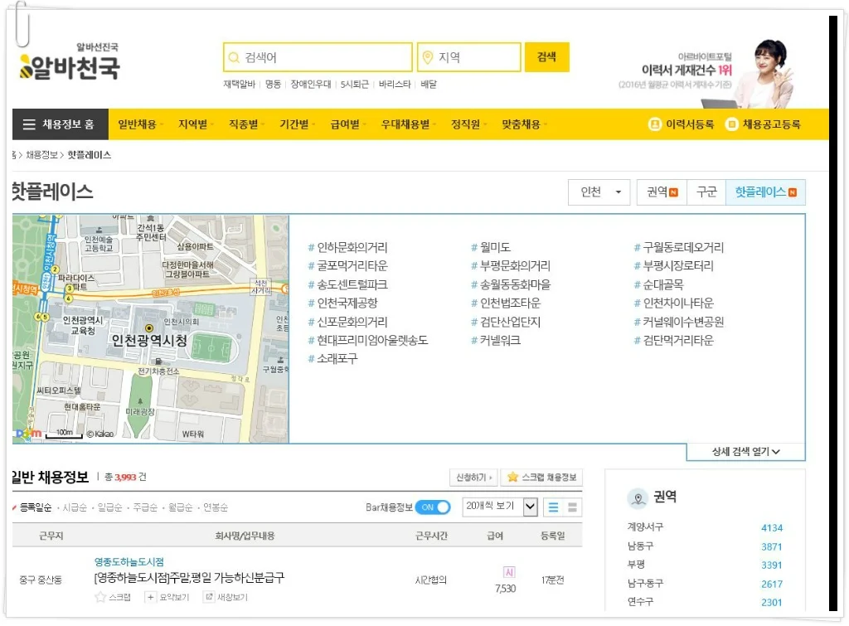Click the 이력서등록 link

click(689, 124)
